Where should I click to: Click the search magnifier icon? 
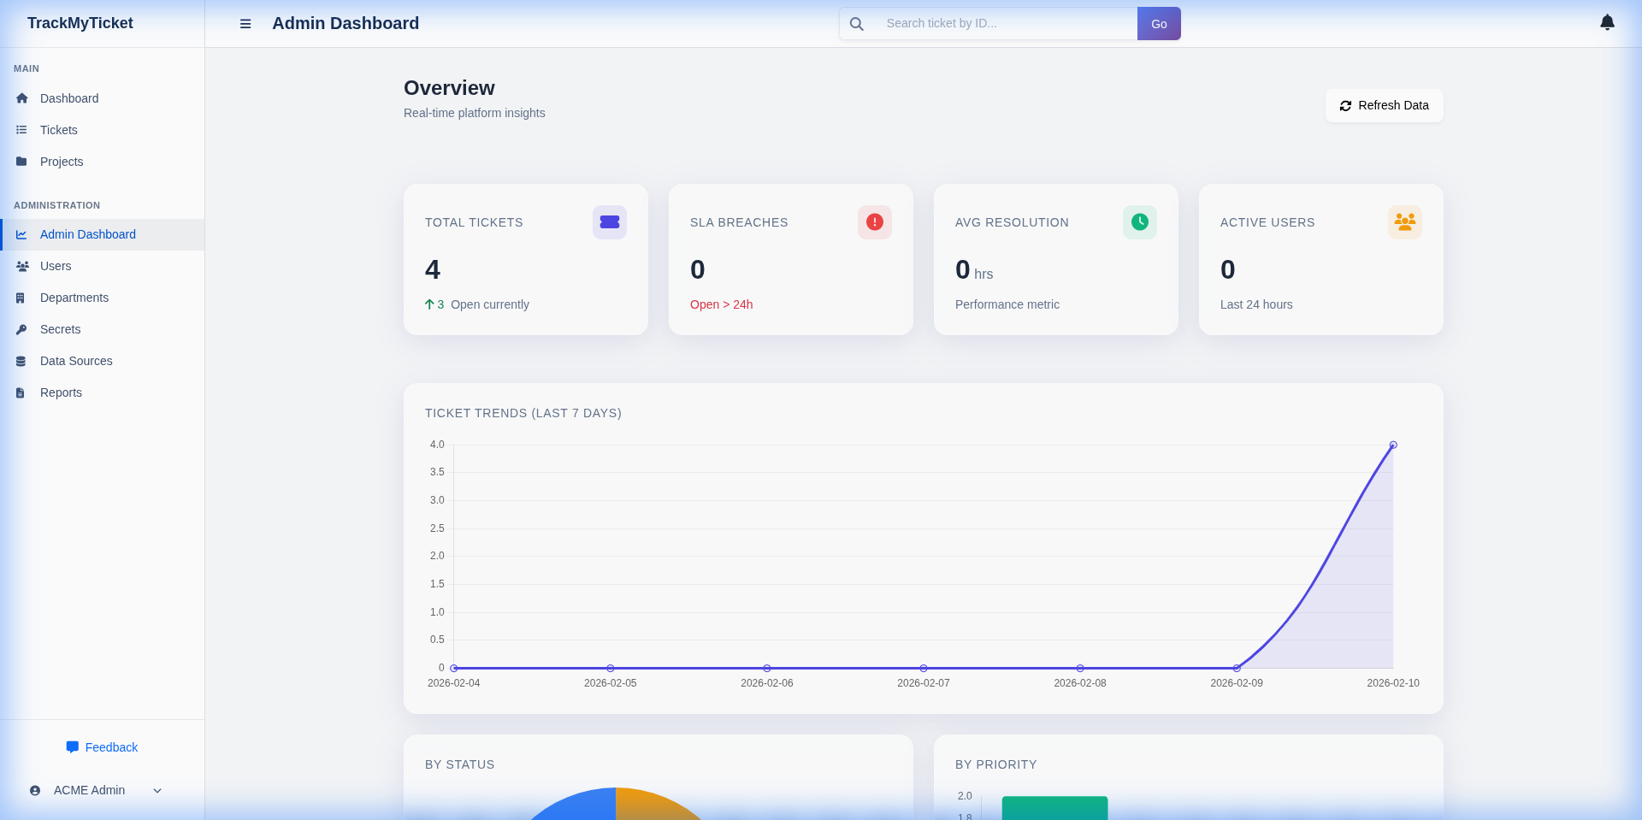coord(856,24)
